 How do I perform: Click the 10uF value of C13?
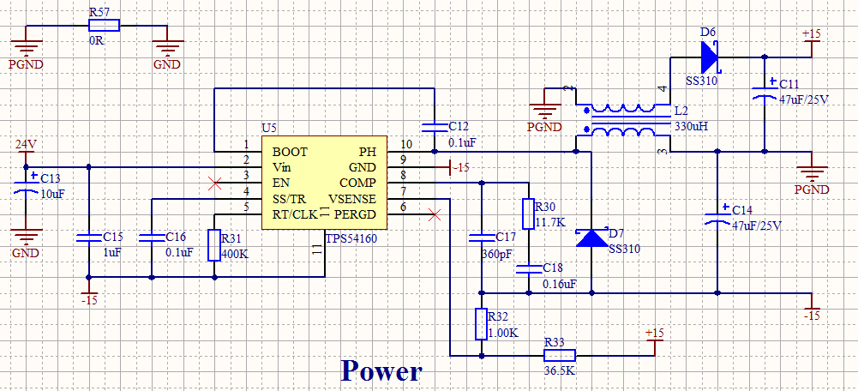[51, 193]
